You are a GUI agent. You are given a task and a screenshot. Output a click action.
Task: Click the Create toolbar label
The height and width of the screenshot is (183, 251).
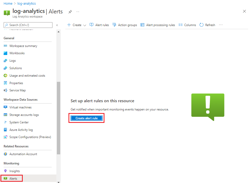coord(77,25)
